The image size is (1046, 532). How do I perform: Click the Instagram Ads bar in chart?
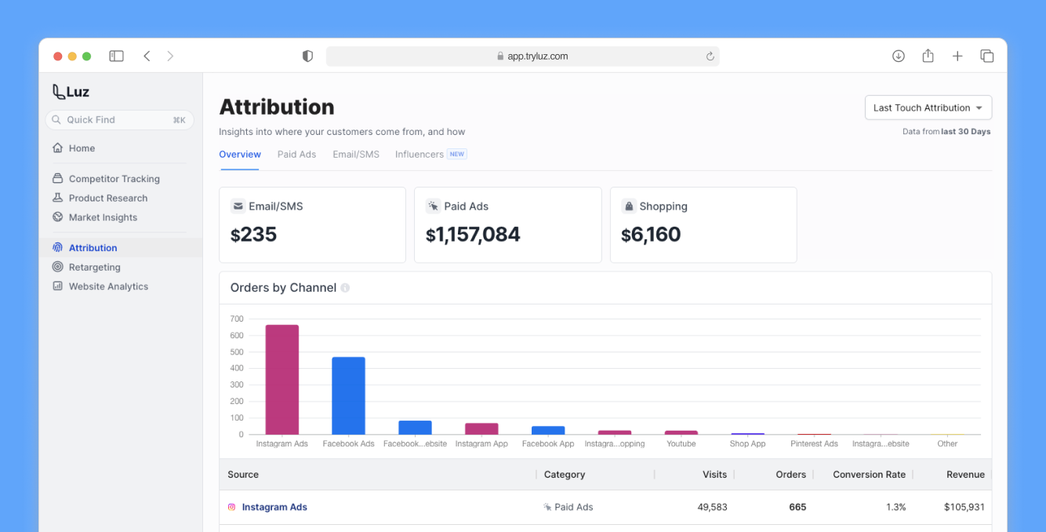click(x=281, y=380)
